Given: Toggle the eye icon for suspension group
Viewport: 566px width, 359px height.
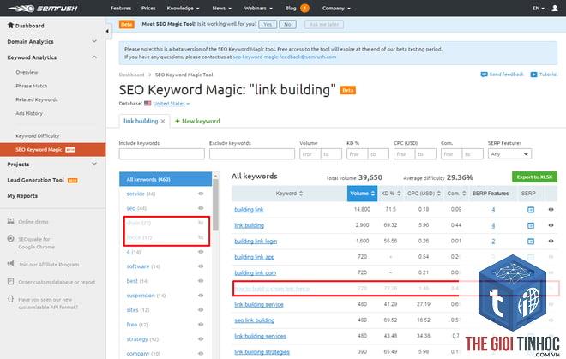Looking at the screenshot, I should [x=201, y=295].
